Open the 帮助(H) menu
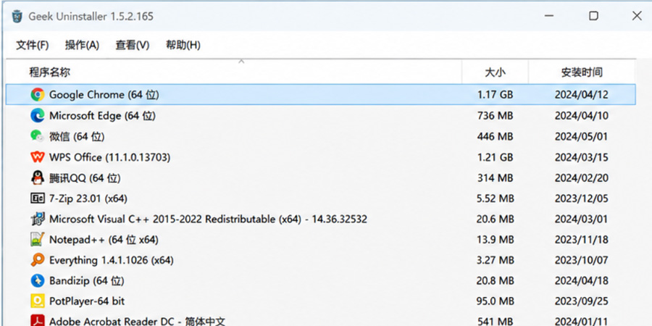Screen dimensions: 652x326 click(x=183, y=45)
